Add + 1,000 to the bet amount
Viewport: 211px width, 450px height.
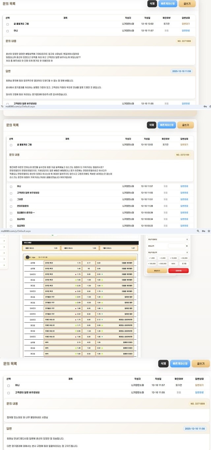pyautogui.click(x=152, y=258)
